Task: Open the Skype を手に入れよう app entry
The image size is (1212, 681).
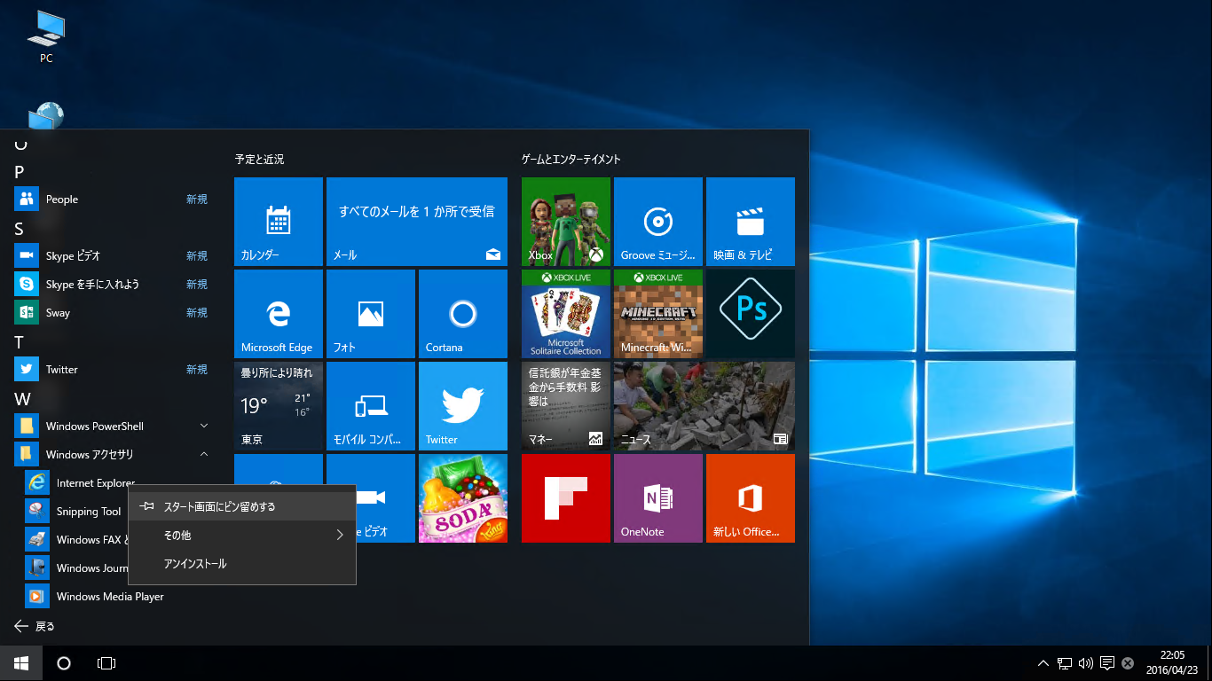Action: tap(111, 284)
